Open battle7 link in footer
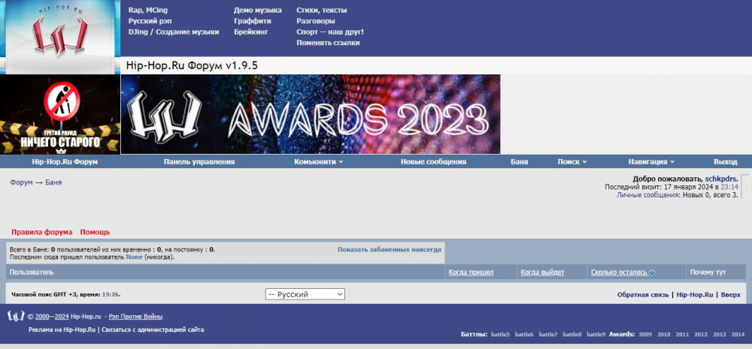 coord(548,334)
